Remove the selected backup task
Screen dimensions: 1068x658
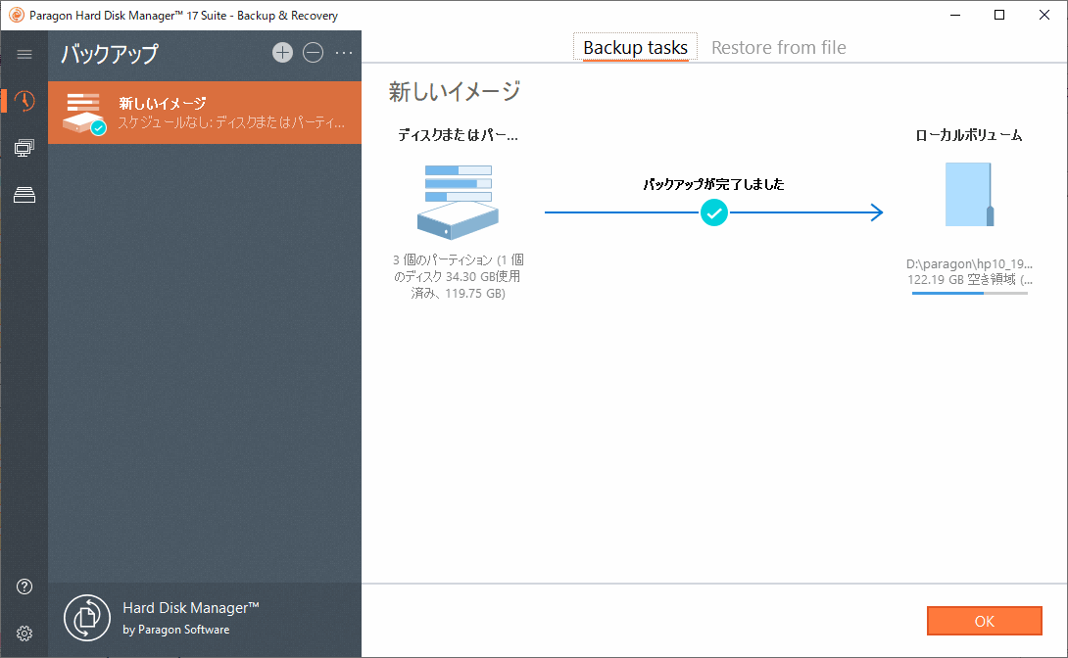[x=313, y=53]
